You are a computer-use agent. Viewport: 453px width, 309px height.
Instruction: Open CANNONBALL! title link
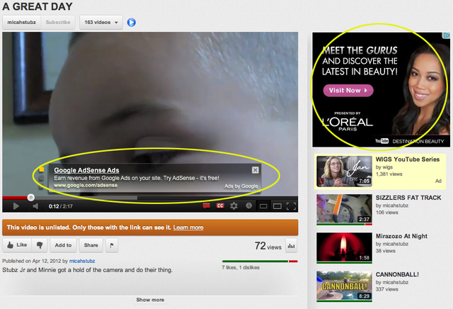397,274
